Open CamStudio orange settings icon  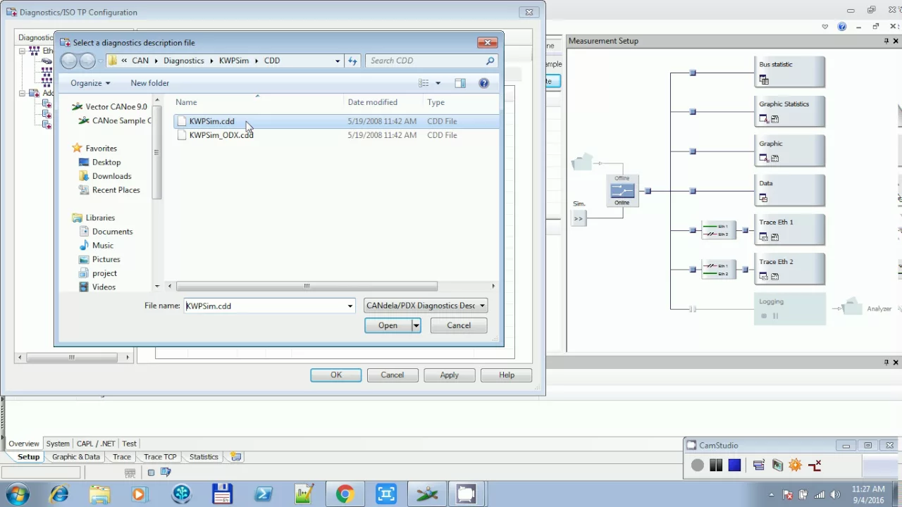(x=796, y=465)
